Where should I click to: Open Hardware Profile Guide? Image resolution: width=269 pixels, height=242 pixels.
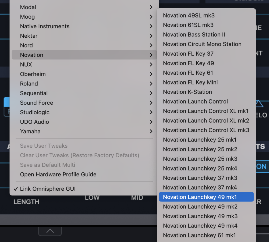click(x=58, y=175)
